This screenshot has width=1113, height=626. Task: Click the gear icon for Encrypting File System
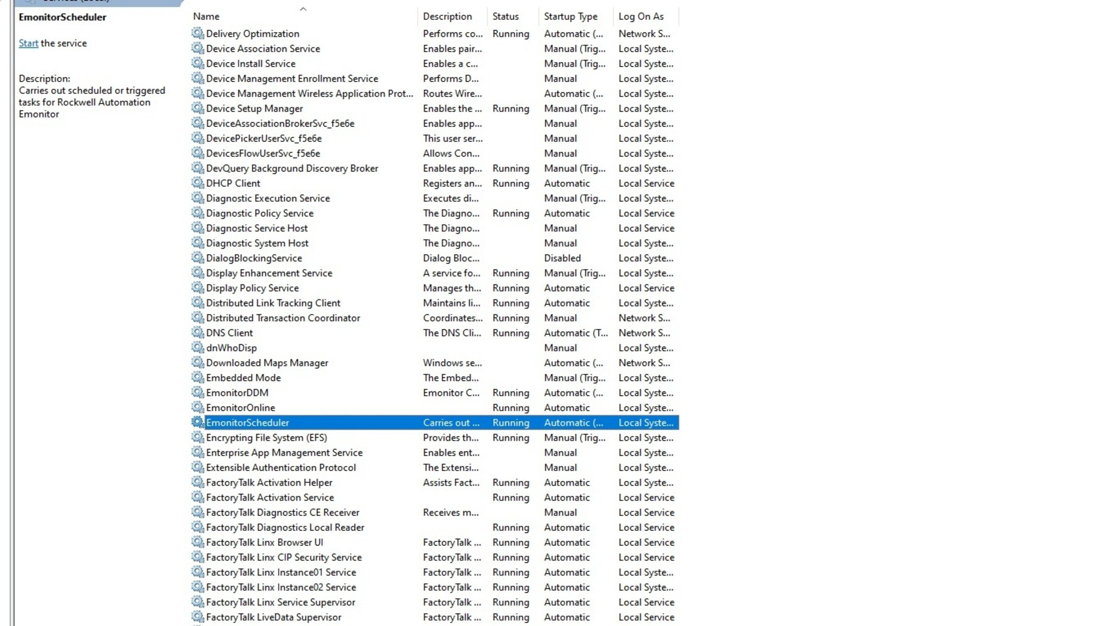[x=198, y=437]
